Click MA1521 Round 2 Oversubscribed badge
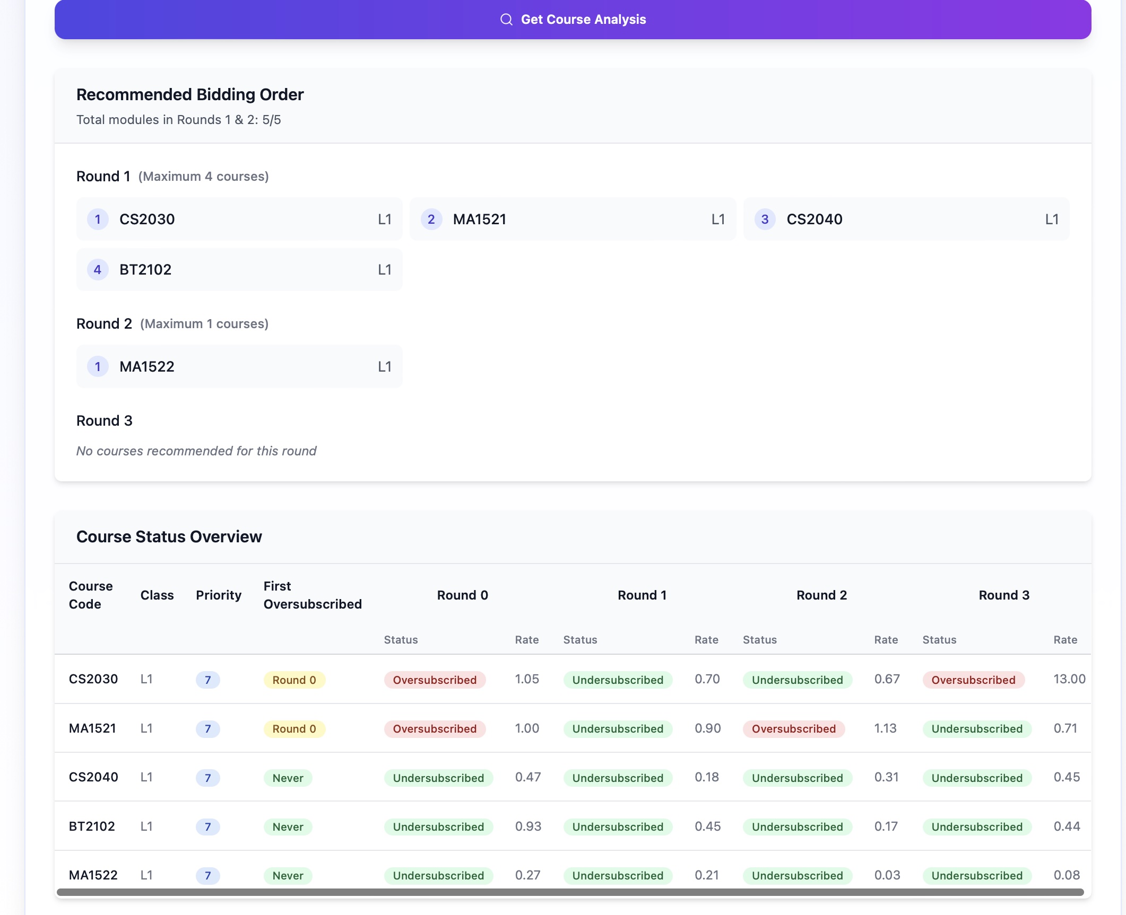Screen dimensions: 1126x915 [793, 728]
